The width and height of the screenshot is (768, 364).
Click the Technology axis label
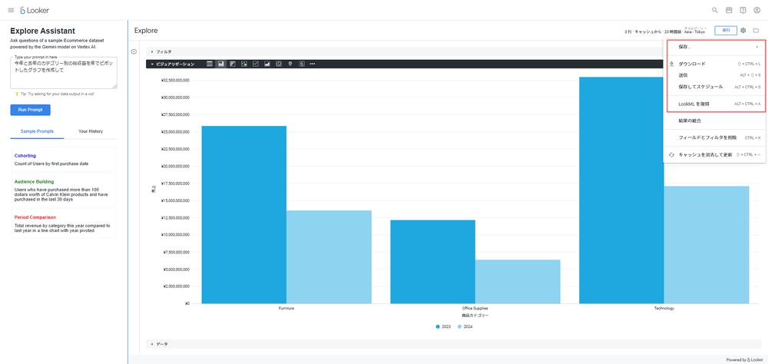click(x=664, y=309)
